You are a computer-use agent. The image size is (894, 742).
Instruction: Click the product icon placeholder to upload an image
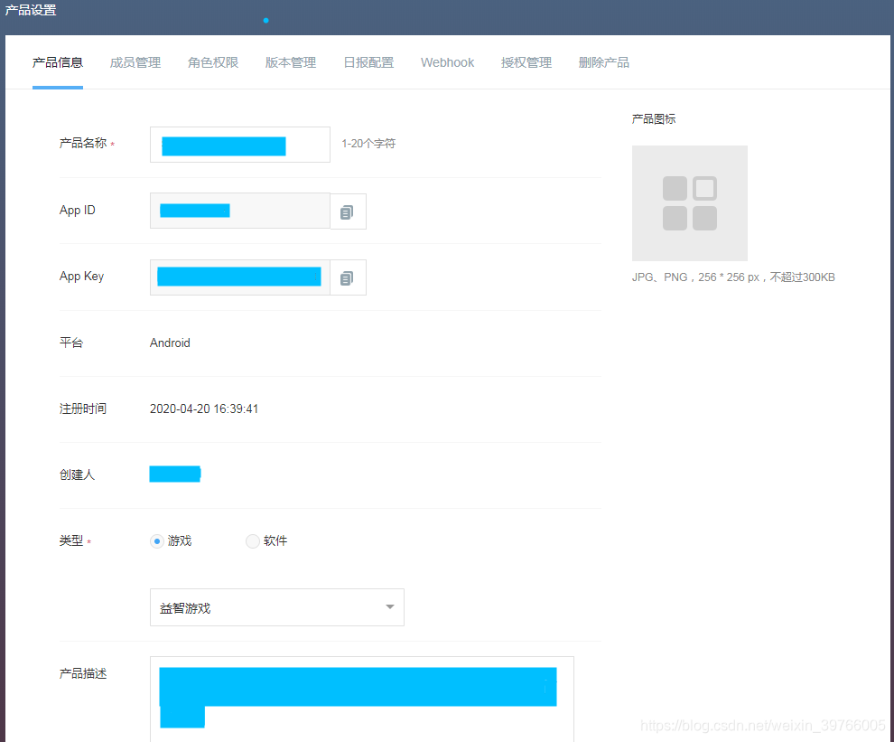pyautogui.click(x=689, y=202)
